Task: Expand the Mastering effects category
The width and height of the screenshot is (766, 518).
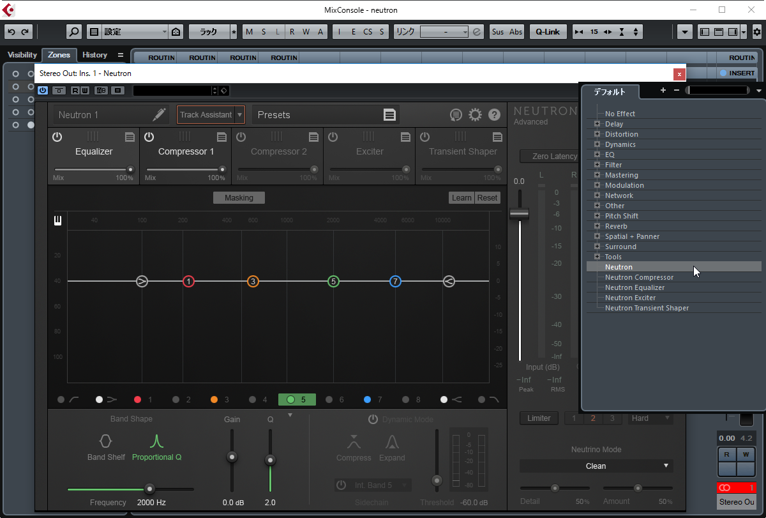Action: 597,175
